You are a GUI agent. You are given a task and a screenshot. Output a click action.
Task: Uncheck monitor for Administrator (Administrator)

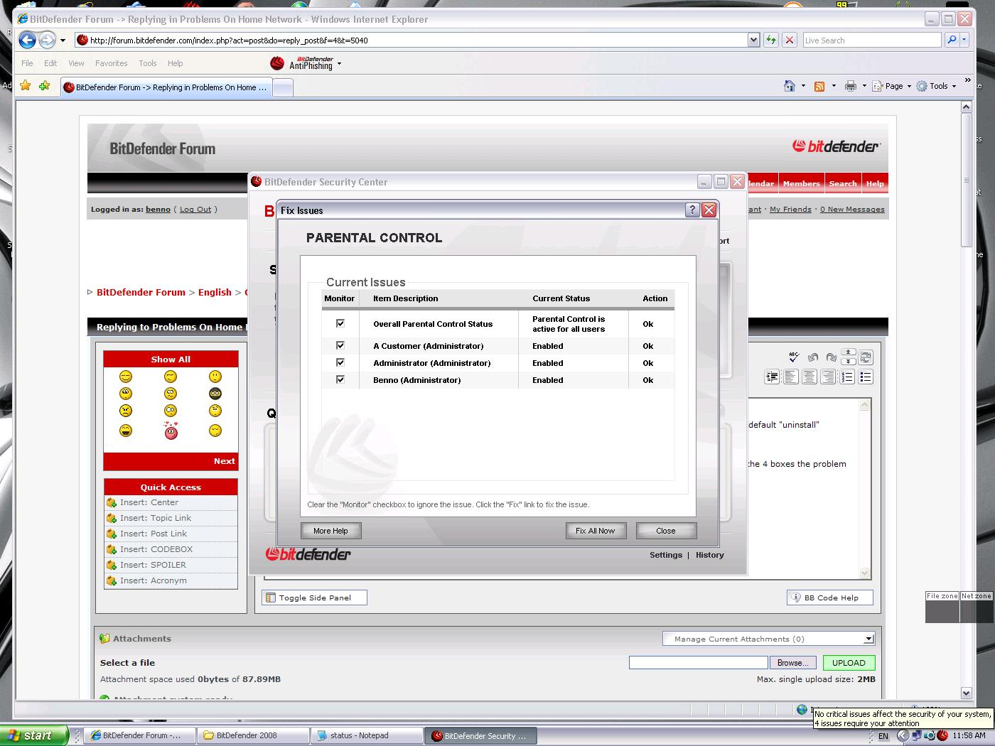pyautogui.click(x=340, y=362)
